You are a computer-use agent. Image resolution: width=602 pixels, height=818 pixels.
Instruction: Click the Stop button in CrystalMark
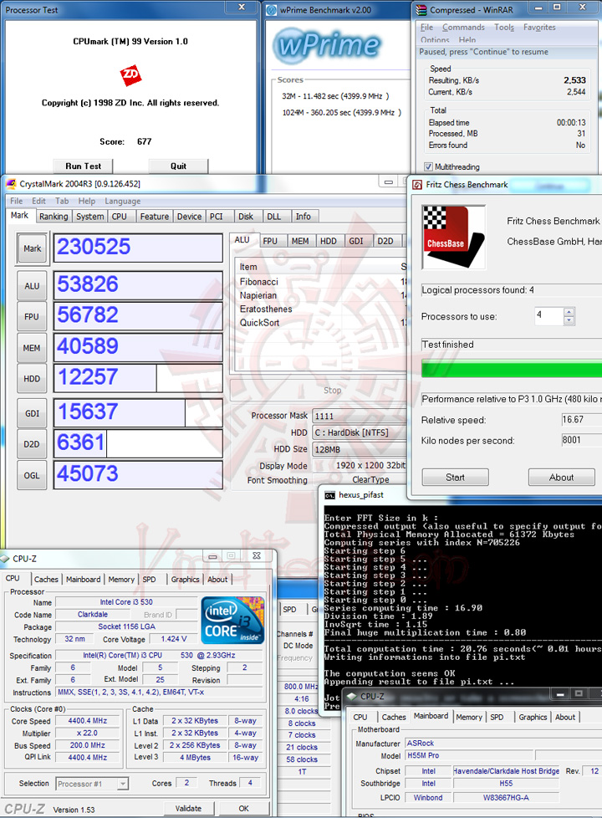(x=333, y=391)
